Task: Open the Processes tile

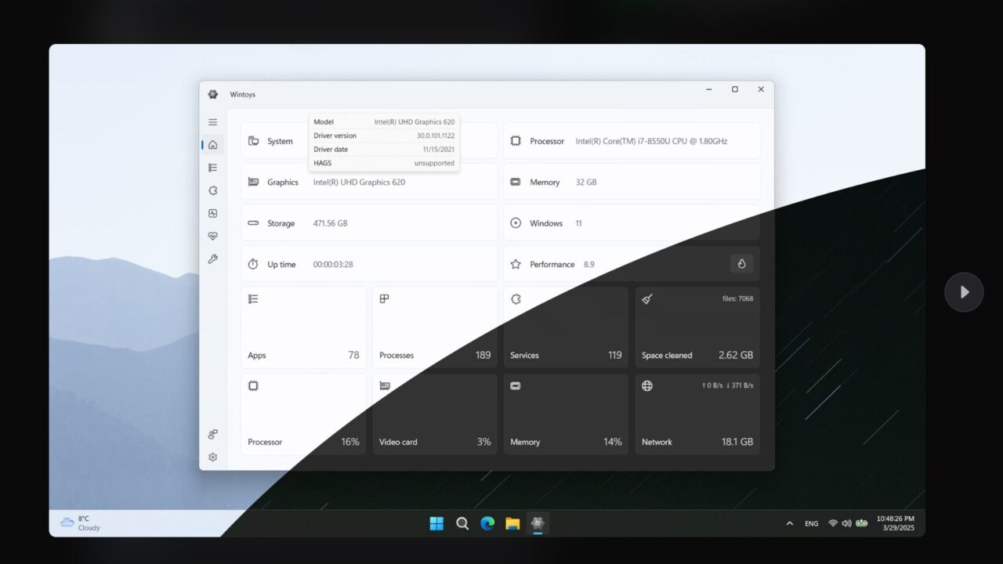Action: click(x=435, y=327)
